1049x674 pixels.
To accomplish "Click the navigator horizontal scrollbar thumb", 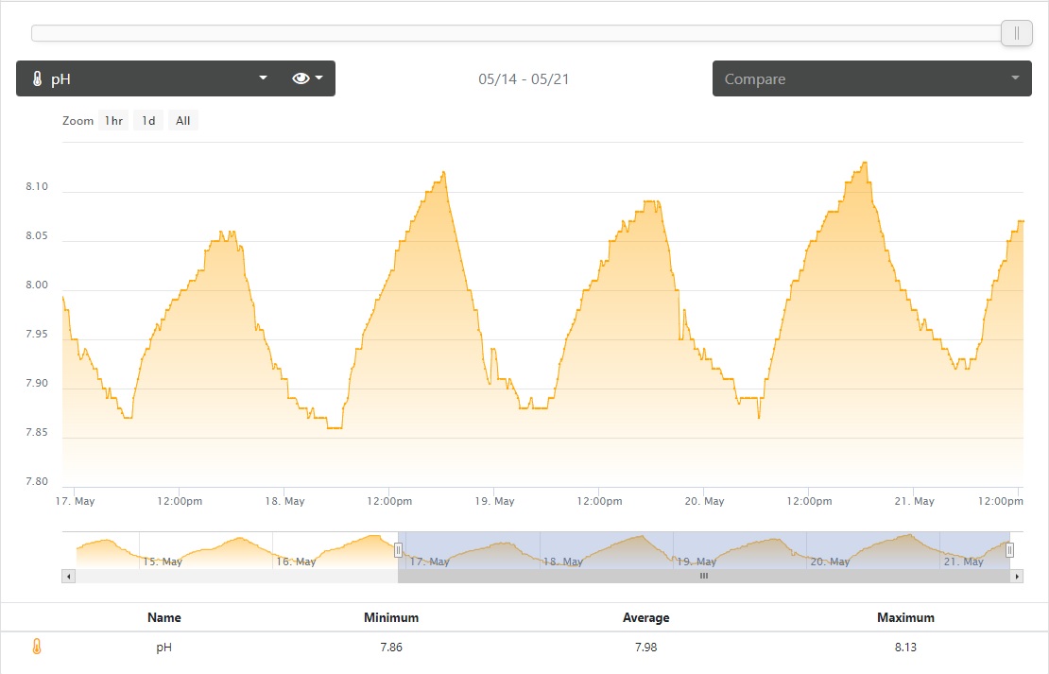I will [703, 576].
